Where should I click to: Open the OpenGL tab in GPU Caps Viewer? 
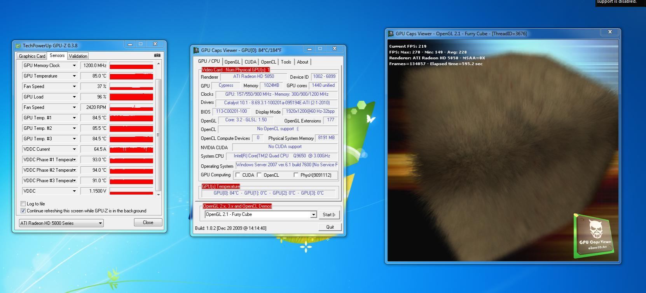click(x=232, y=62)
